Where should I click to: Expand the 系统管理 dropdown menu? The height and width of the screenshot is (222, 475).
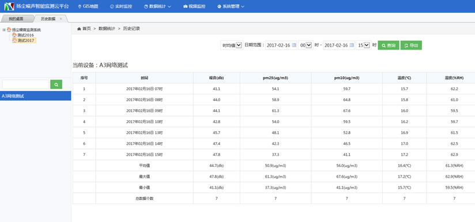(231, 6)
